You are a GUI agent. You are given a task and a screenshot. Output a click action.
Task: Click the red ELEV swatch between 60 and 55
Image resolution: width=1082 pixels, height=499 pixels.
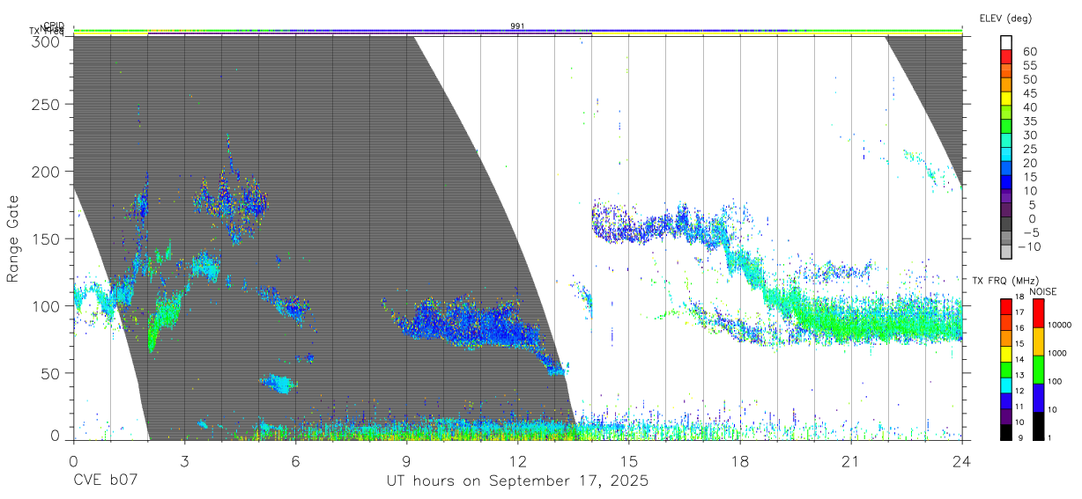1008,58
